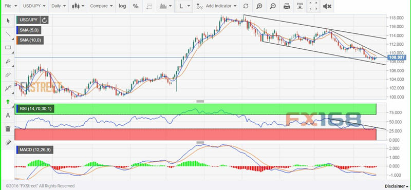Open the volume histogram dropdown
The width and height of the screenshot is (411, 190).
[x=165, y=6]
